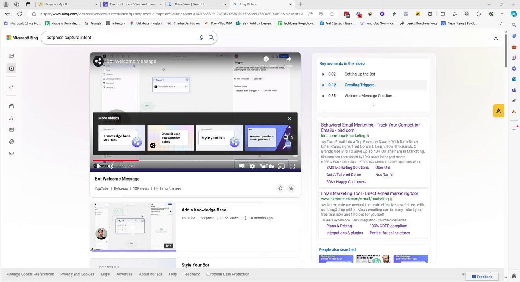
Task: View the source page using the globe icon
Action: click(x=280, y=188)
